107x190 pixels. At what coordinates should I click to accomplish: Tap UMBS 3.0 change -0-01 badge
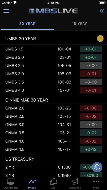[x=91, y=74]
